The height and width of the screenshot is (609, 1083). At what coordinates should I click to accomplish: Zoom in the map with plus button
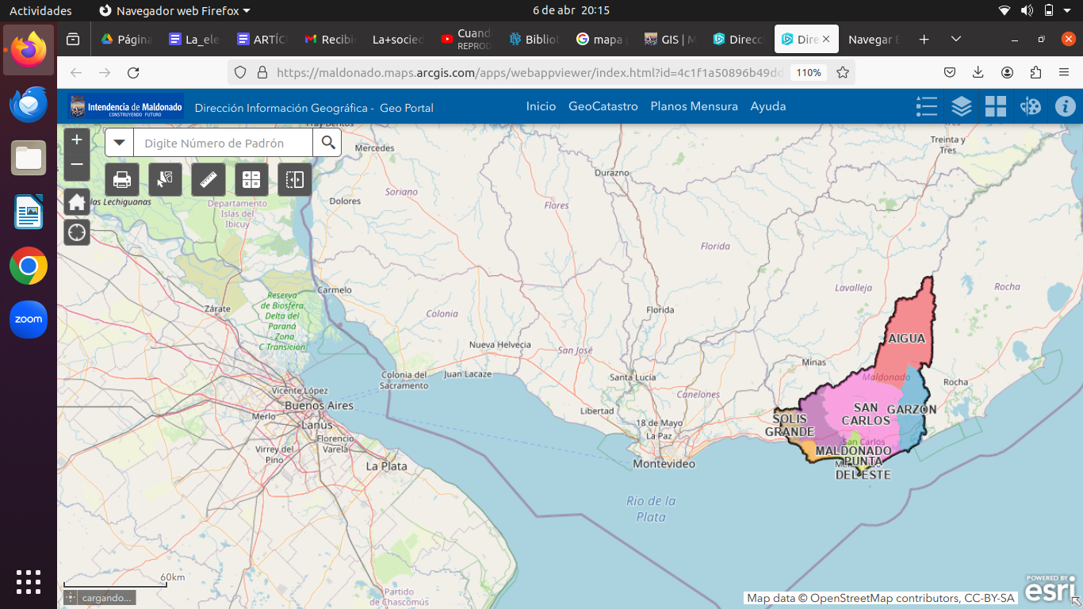[77, 140]
